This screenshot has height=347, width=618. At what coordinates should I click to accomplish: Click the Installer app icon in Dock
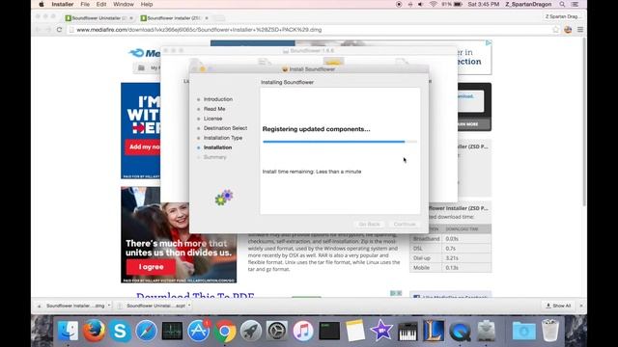(x=486, y=331)
